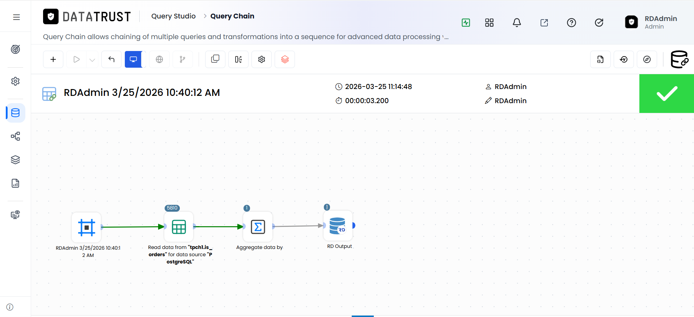
Task: Click the red layers toolbar icon
Action: pos(285,59)
